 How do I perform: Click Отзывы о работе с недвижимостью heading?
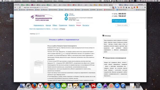tap(64, 40)
